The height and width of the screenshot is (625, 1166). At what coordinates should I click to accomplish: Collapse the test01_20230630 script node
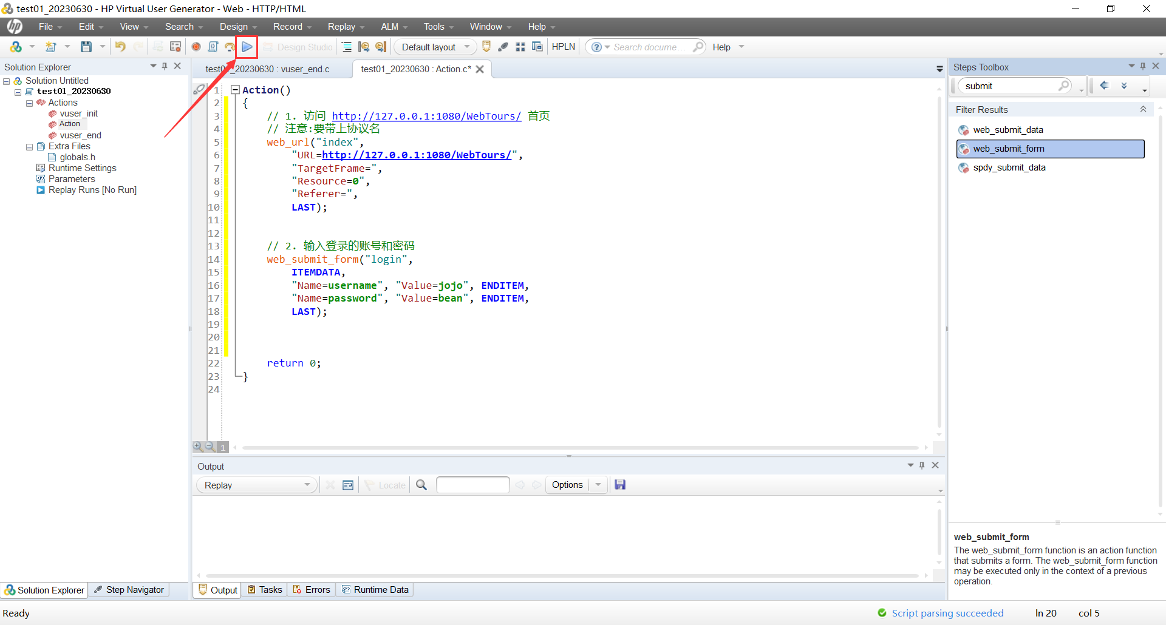coord(18,92)
